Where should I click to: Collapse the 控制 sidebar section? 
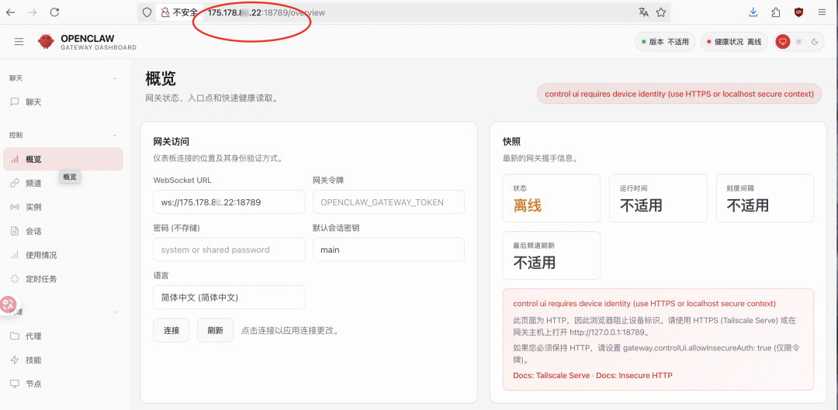(115, 136)
